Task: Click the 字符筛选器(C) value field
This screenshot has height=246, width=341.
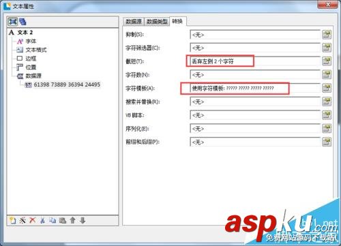Action: coord(255,48)
